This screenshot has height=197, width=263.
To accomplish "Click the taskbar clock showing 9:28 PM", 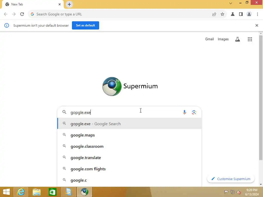I will (x=252, y=192).
